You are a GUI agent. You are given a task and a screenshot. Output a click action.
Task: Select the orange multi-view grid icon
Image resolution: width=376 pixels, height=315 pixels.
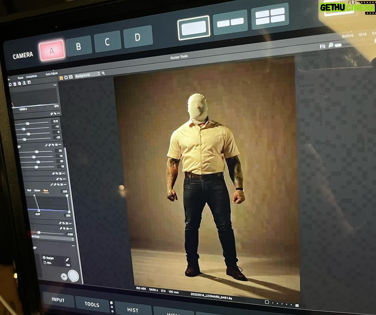[61, 78]
